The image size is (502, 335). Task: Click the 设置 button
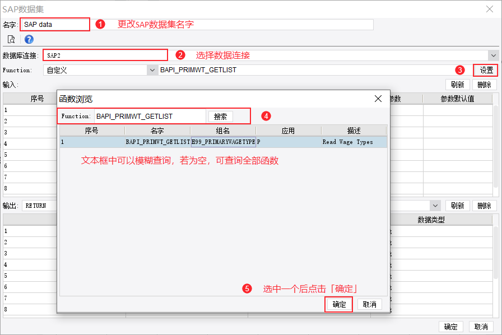pyautogui.click(x=486, y=70)
